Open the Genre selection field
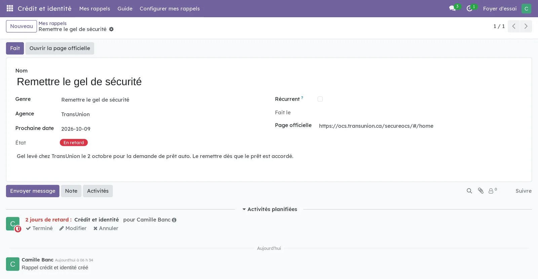The image size is (538, 279). click(161, 100)
